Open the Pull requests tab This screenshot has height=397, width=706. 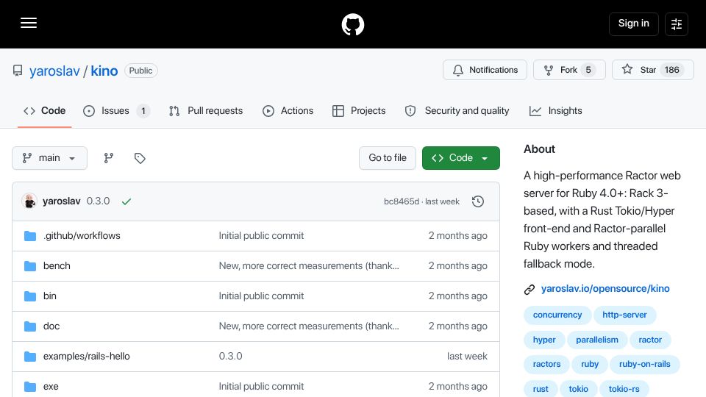pyautogui.click(x=206, y=111)
